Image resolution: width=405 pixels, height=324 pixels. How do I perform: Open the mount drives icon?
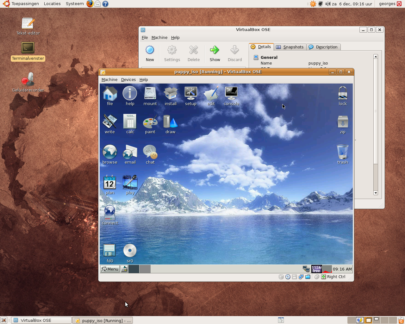pos(150,93)
